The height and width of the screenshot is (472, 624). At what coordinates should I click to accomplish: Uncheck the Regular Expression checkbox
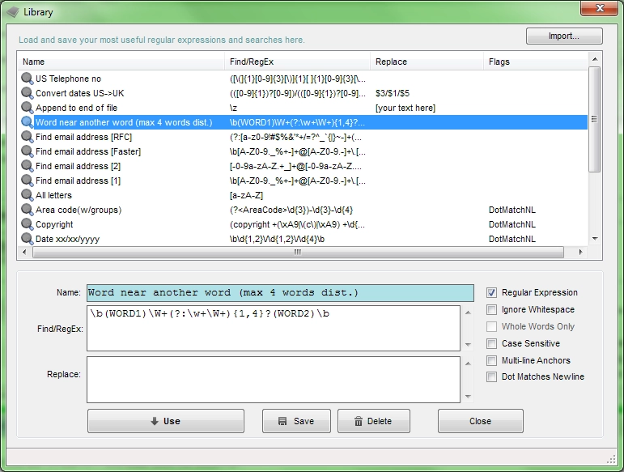click(491, 292)
